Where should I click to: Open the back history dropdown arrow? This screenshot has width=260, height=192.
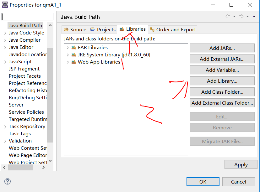[234, 16]
